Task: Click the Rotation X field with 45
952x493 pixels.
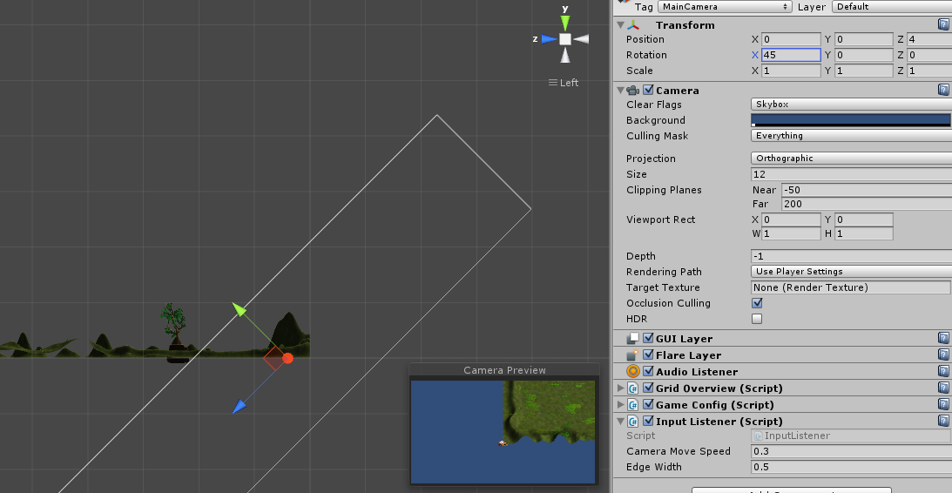Action: tap(791, 55)
